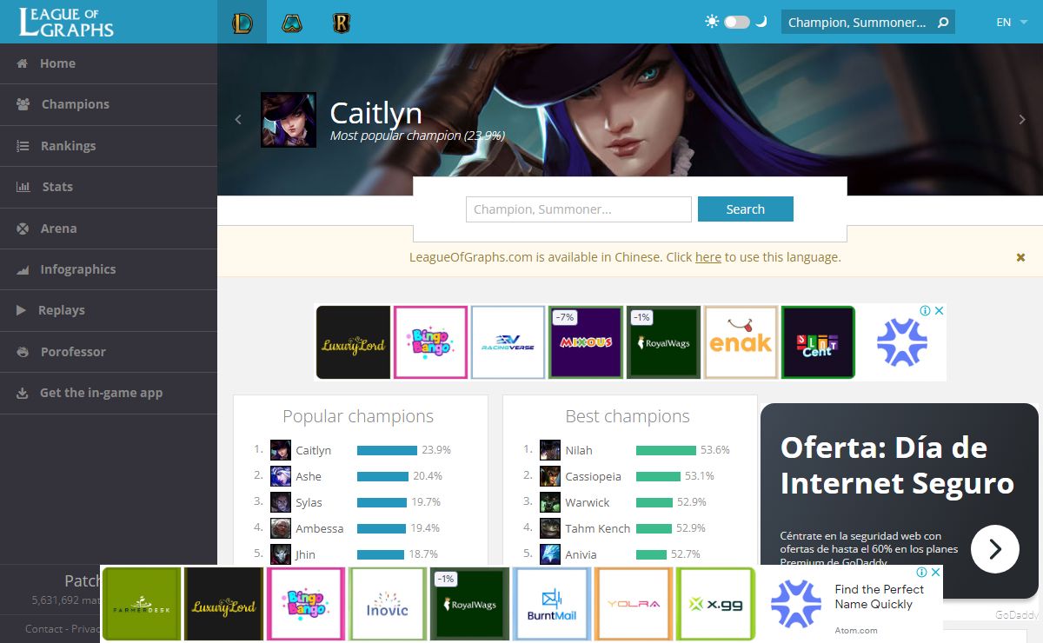Open Replays in the sidebar
This screenshot has height=643, width=1043.
pyautogui.click(x=109, y=310)
